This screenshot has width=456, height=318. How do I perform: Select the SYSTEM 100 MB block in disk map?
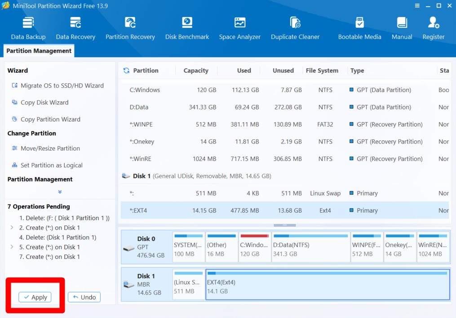coord(188,247)
